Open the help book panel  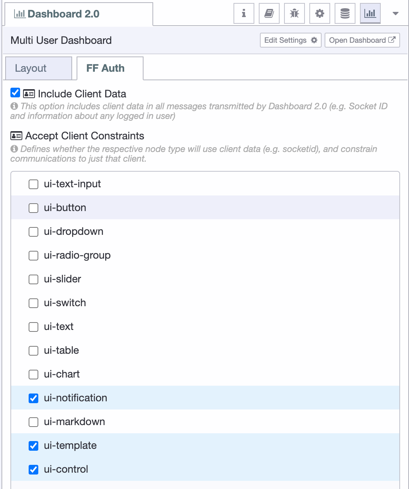tap(269, 13)
